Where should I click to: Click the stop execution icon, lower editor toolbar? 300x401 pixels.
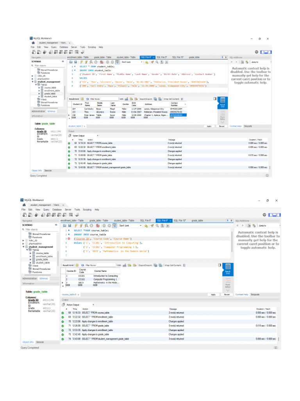point(91,226)
